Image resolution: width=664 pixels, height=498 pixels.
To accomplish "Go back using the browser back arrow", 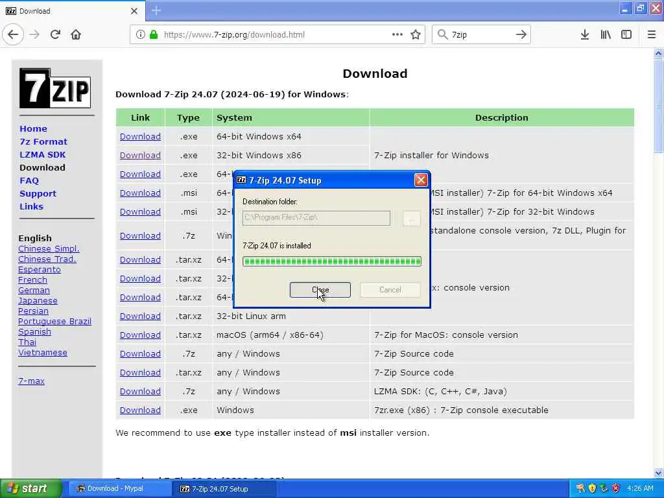I will [13, 34].
